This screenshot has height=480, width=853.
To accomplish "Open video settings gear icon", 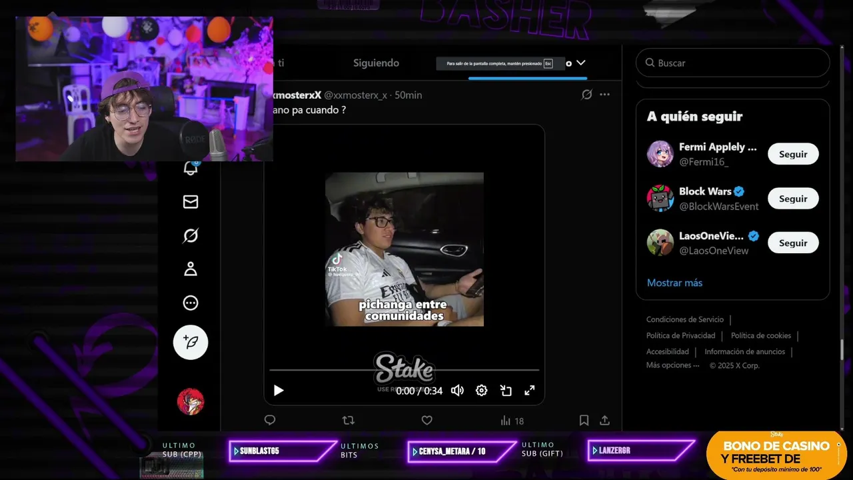I will 481,391.
